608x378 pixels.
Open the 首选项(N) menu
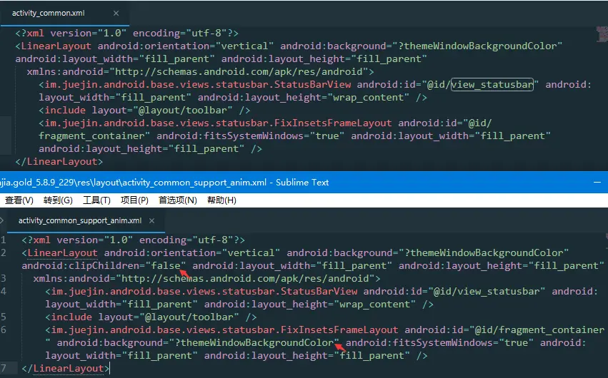[x=178, y=200]
